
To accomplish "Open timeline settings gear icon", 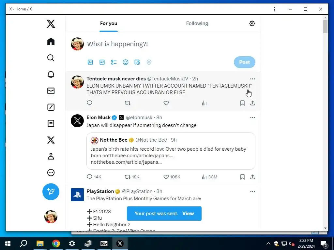I will click(252, 23).
